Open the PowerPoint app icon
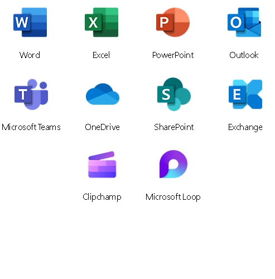The height and width of the screenshot is (279, 275). coord(173,22)
